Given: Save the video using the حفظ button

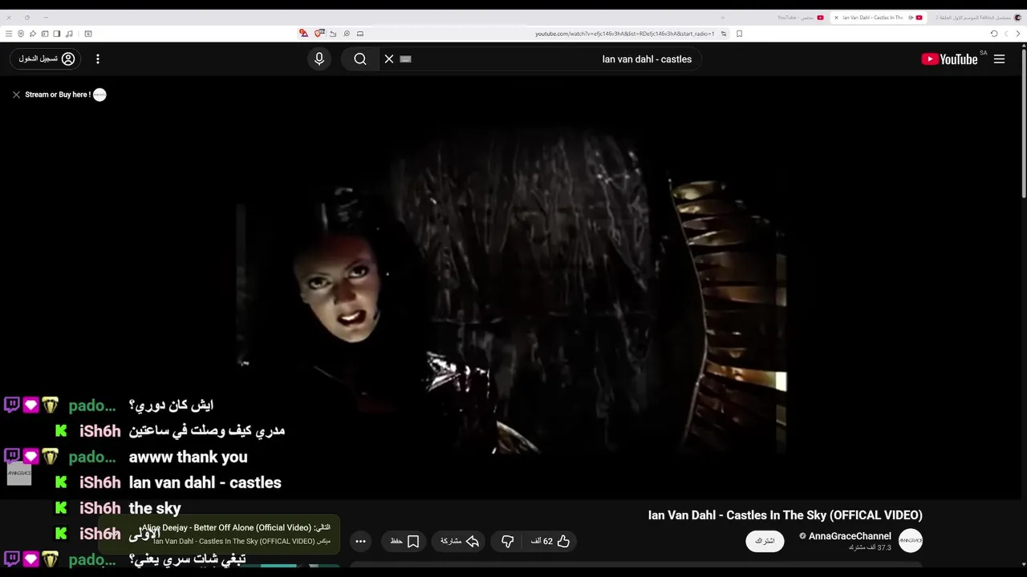Looking at the screenshot, I should pos(405,541).
